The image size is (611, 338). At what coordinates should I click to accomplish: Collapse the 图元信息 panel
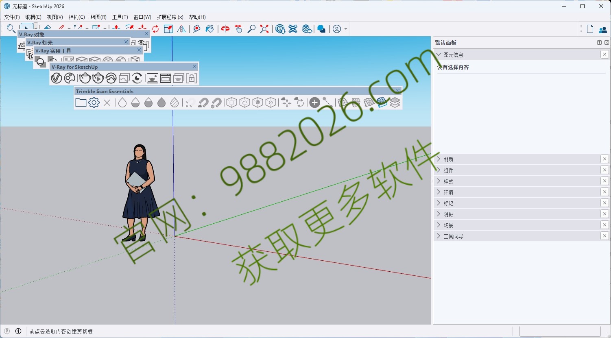point(439,55)
